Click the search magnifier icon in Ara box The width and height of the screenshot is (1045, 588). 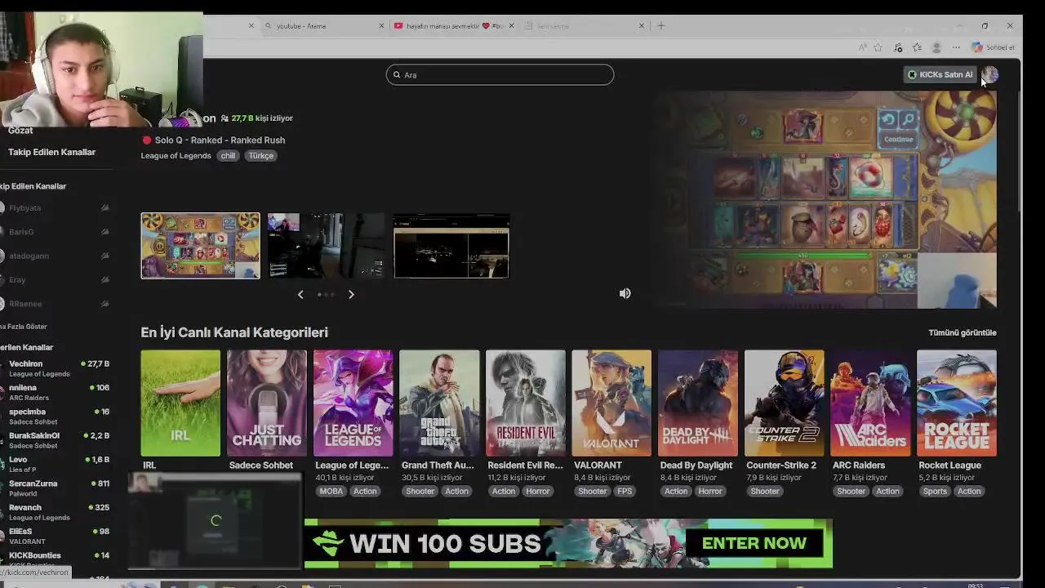point(397,74)
